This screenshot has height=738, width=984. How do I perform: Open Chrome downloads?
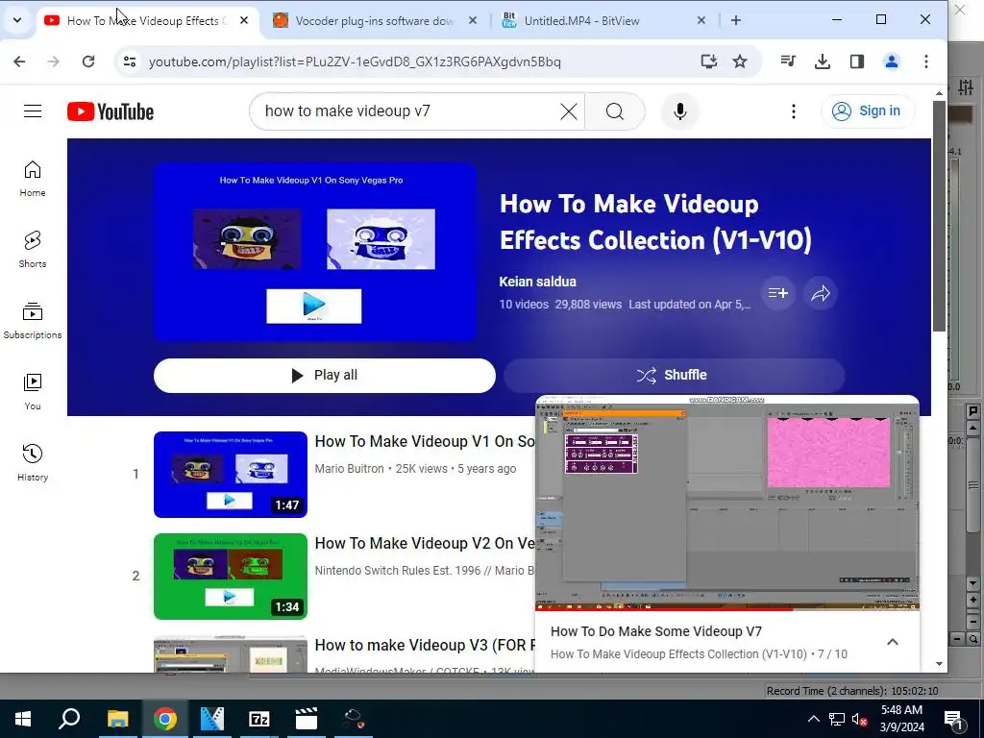pos(823,61)
